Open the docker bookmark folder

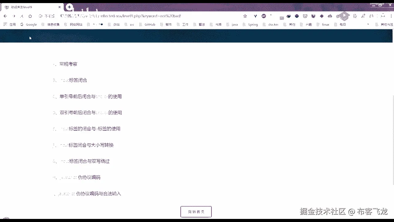[271, 24]
